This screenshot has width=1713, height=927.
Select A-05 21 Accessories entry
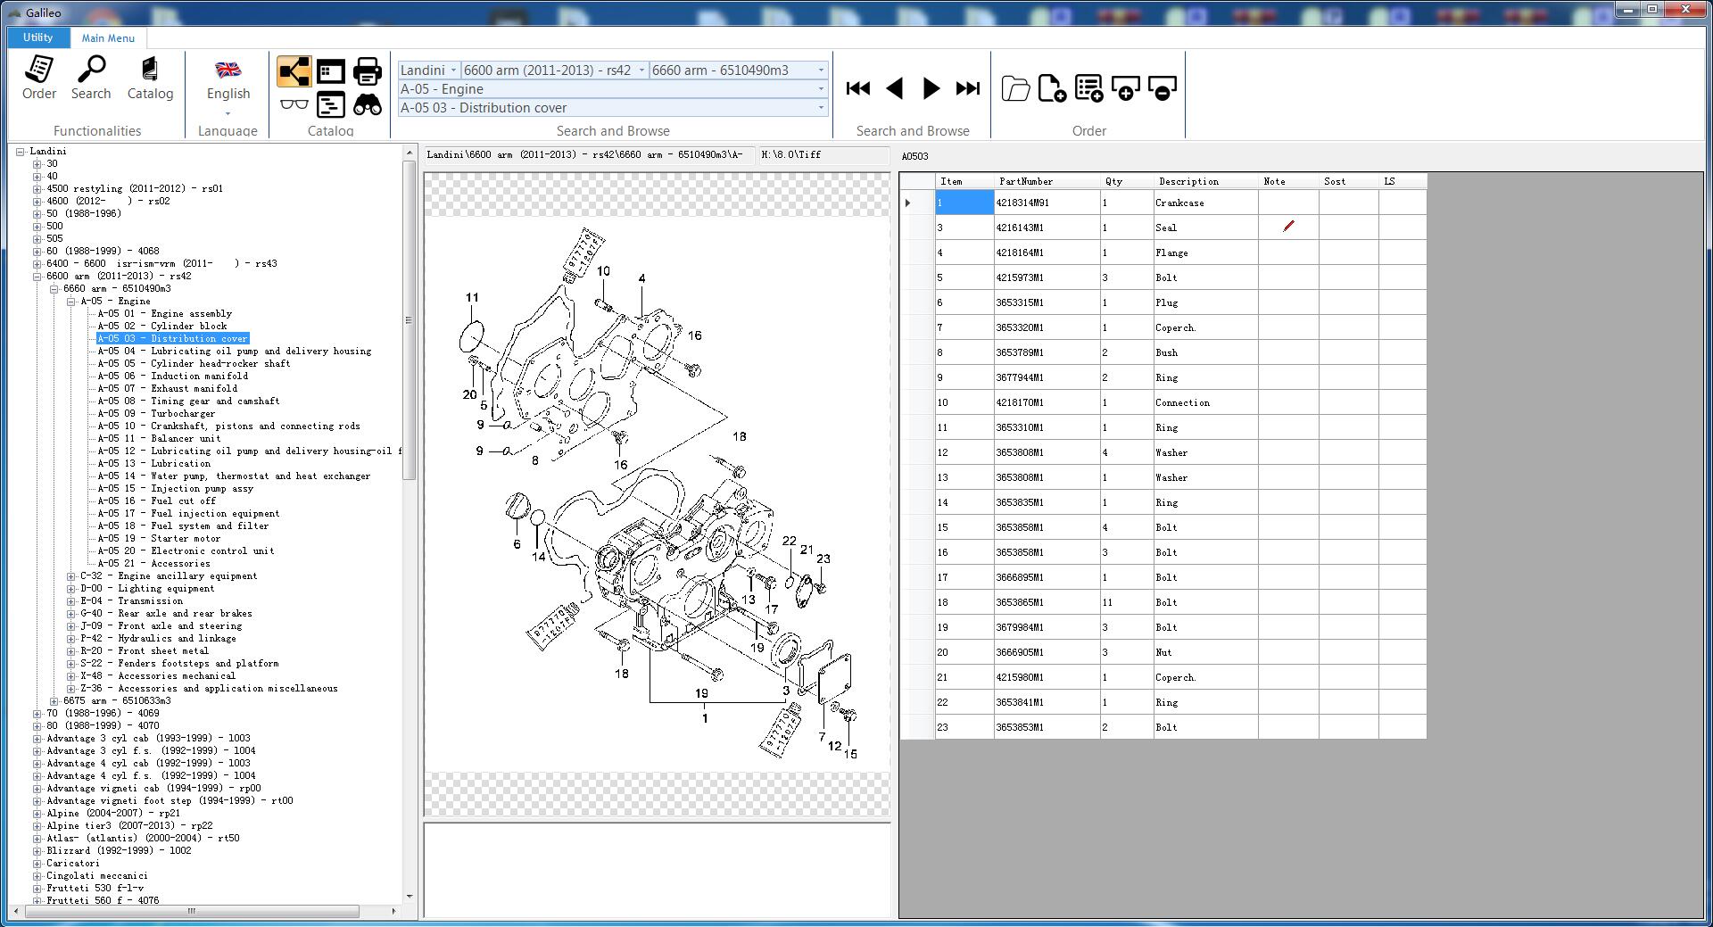(x=154, y=564)
